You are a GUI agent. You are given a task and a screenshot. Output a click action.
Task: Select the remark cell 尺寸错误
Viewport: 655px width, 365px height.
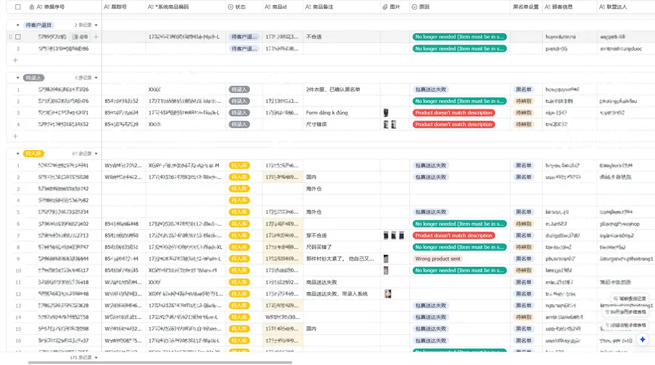point(342,124)
